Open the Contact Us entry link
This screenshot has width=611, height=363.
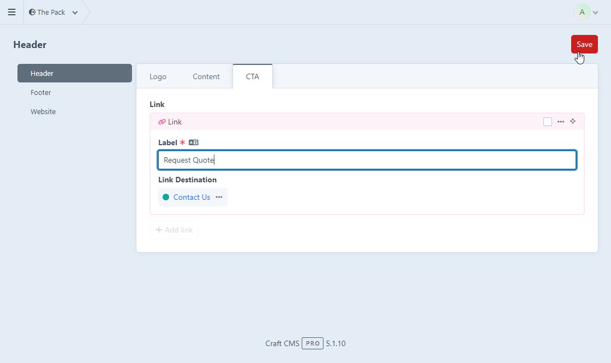coord(191,197)
